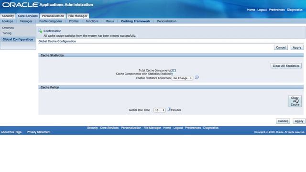
Task: Open Diagnostics link in top header
Action: point(295,10)
